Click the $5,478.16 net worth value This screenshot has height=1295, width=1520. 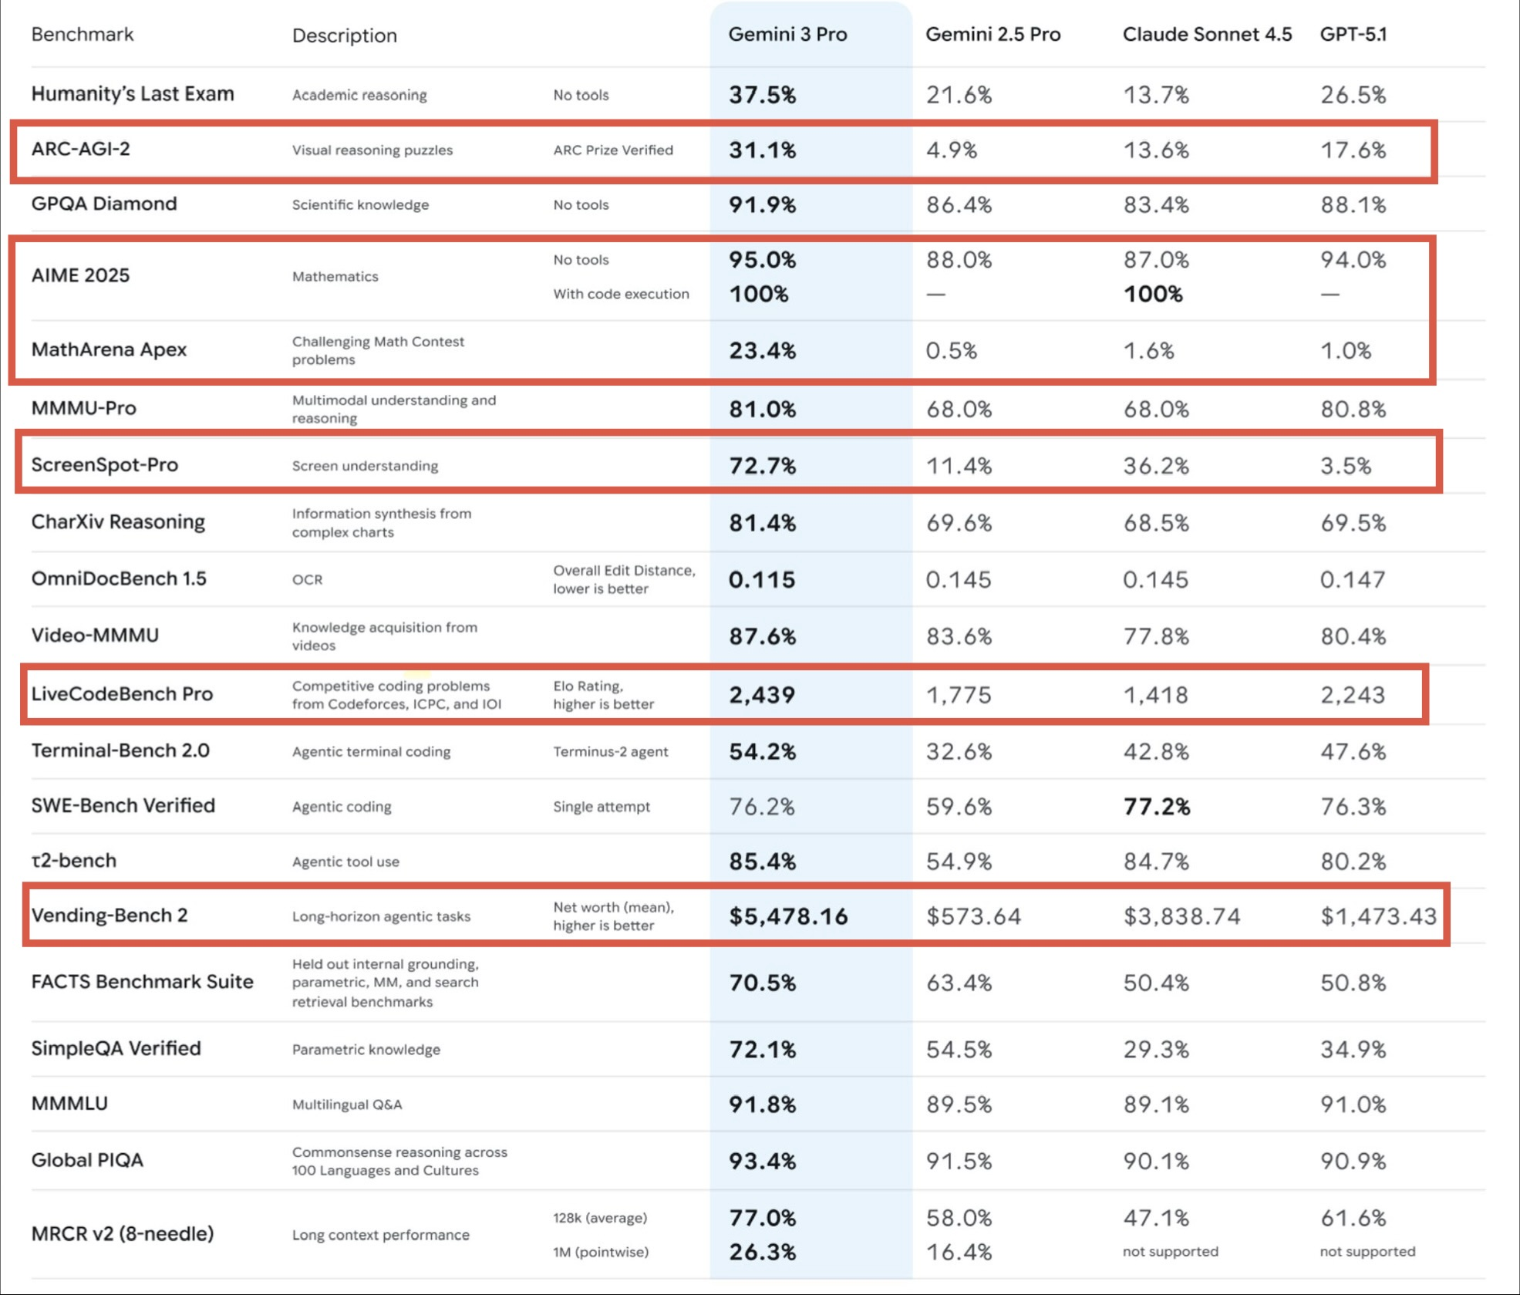pos(788,916)
